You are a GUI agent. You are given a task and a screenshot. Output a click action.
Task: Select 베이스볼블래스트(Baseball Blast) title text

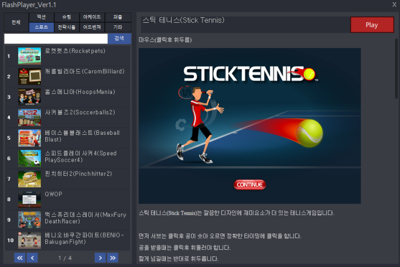(82, 136)
